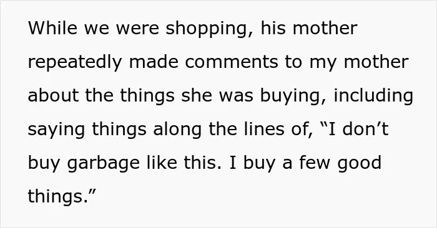Click the word "good"

(x=359, y=164)
